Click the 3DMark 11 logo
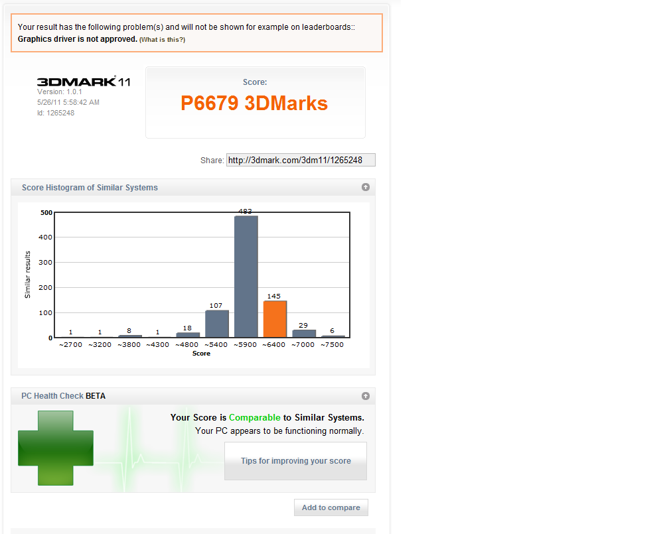 tap(84, 82)
